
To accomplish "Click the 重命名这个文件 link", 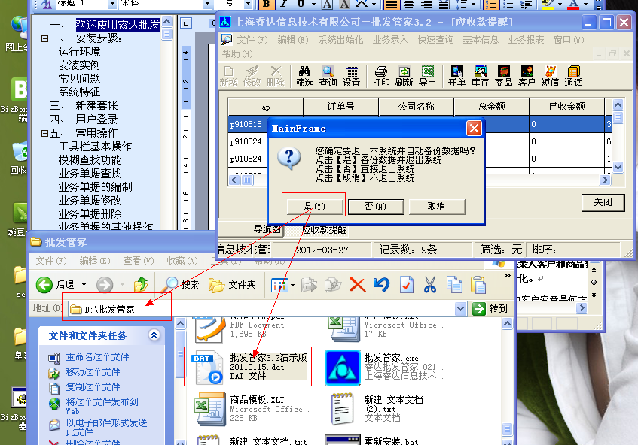I will click(98, 357).
